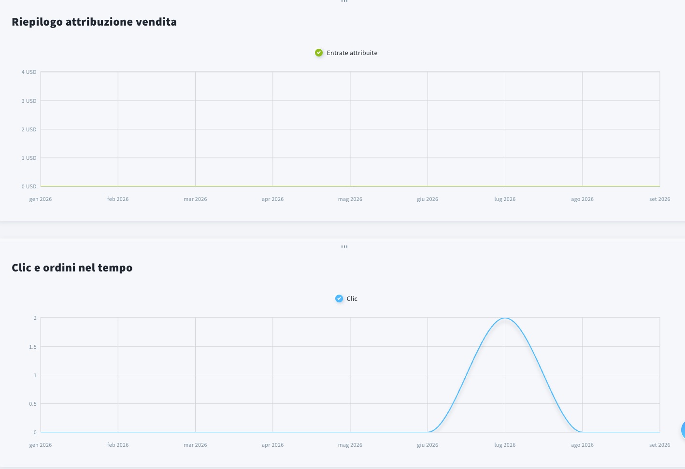
Task: Toggle the blue Clic legend checkmark
Action: [x=339, y=298]
